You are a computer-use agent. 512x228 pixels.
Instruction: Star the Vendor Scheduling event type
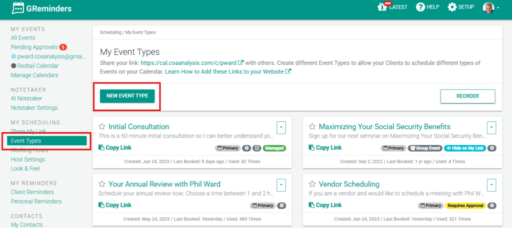[x=312, y=184]
